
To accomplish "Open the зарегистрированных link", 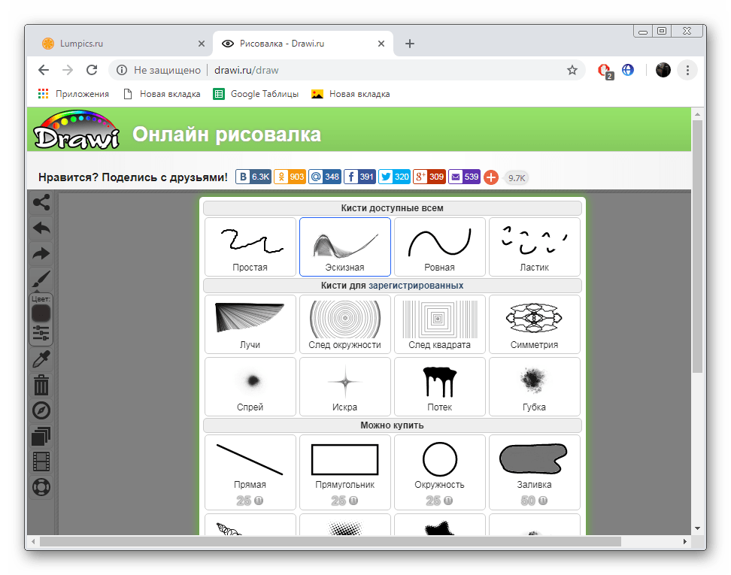I will [x=416, y=286].
